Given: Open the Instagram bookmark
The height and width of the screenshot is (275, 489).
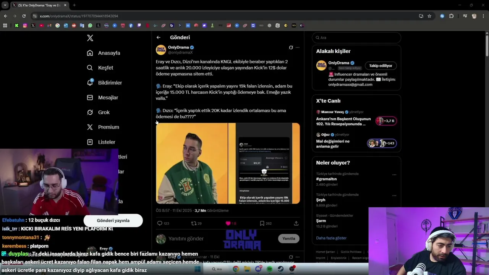Looking at the screenshot, I should tap(25, 26).
